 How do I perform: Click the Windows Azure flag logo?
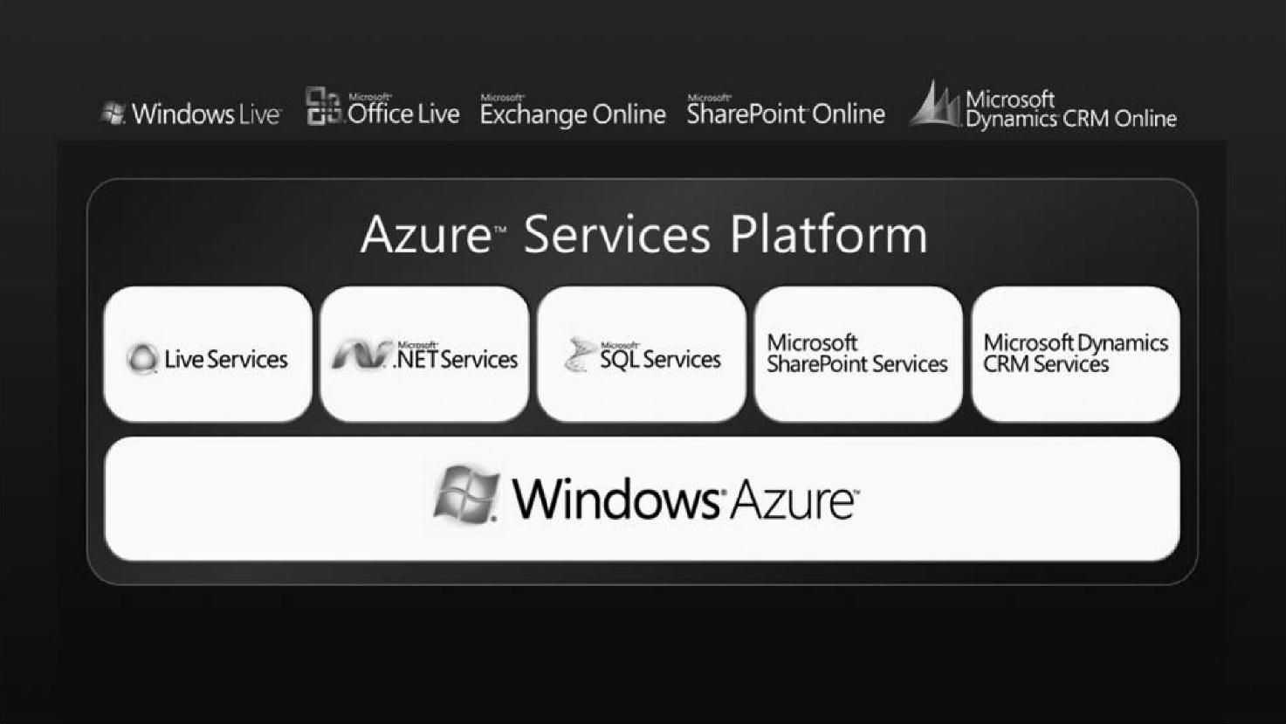(x=467, y=494)
